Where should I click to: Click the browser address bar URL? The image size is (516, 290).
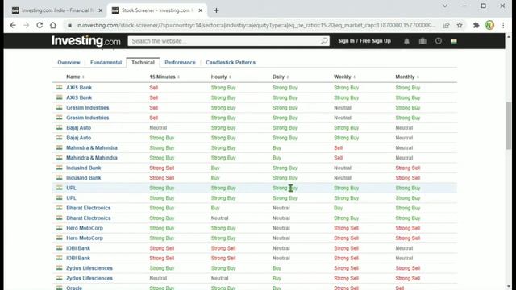coord(256,25)
